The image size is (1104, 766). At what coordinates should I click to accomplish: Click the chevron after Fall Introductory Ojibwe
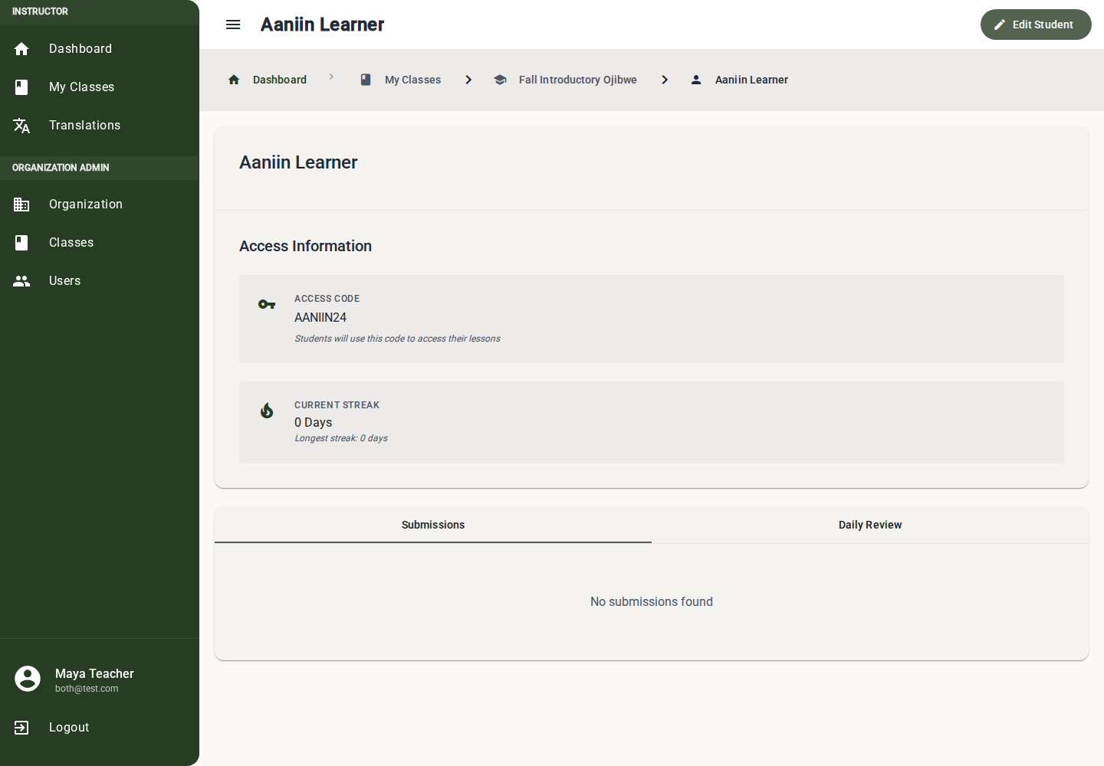(x=665, y=80)
